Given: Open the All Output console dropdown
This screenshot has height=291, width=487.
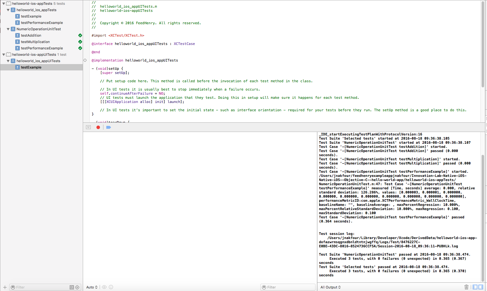Looking at the screenshot, I should (330, 287).
